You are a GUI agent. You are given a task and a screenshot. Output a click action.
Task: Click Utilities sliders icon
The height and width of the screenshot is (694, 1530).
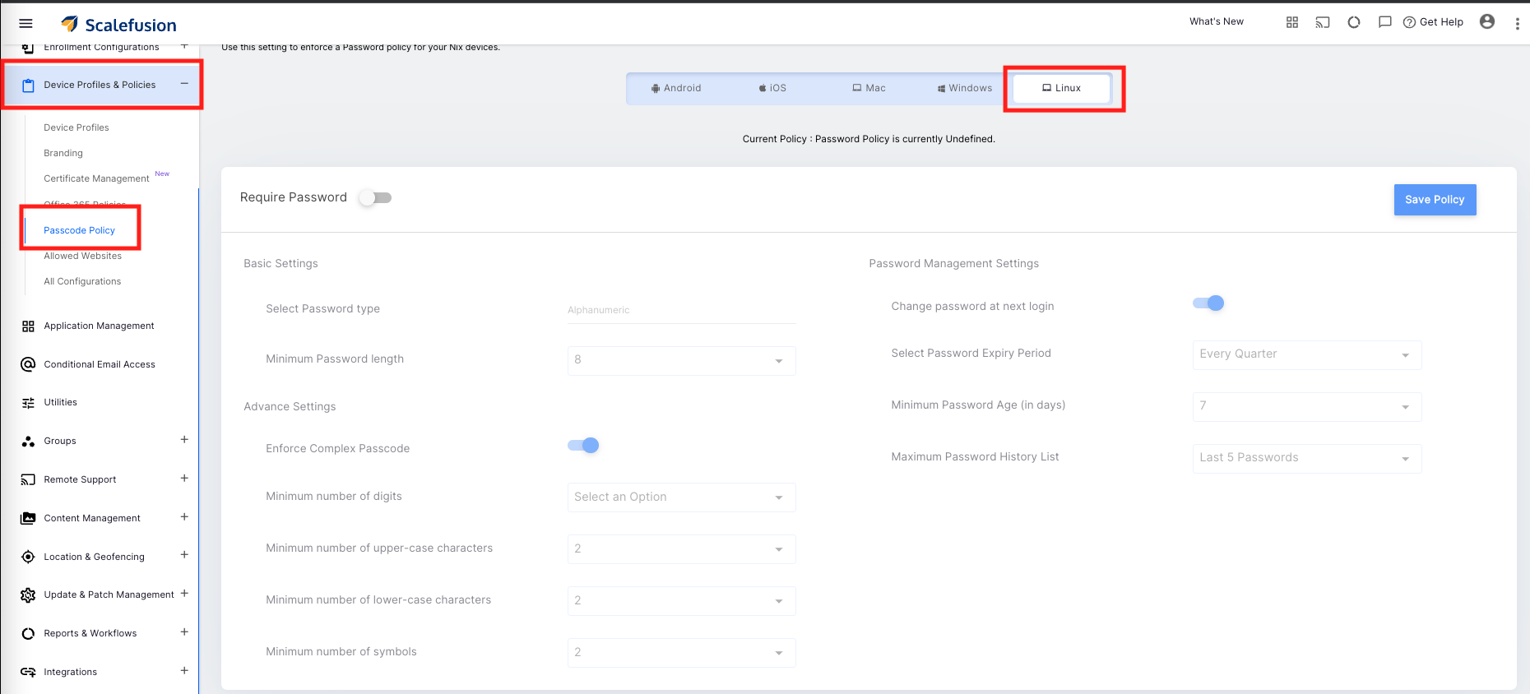pos(28,403)
